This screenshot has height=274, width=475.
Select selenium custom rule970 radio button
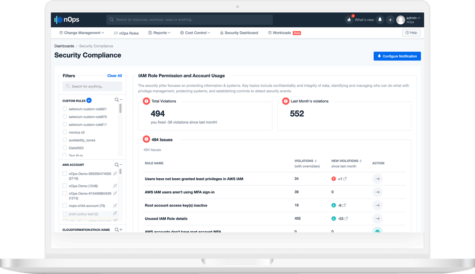[65, 117]
